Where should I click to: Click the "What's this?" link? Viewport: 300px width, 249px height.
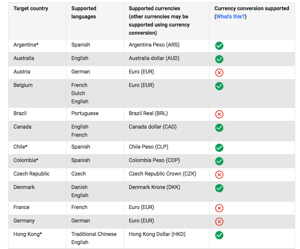click(231, 17)
